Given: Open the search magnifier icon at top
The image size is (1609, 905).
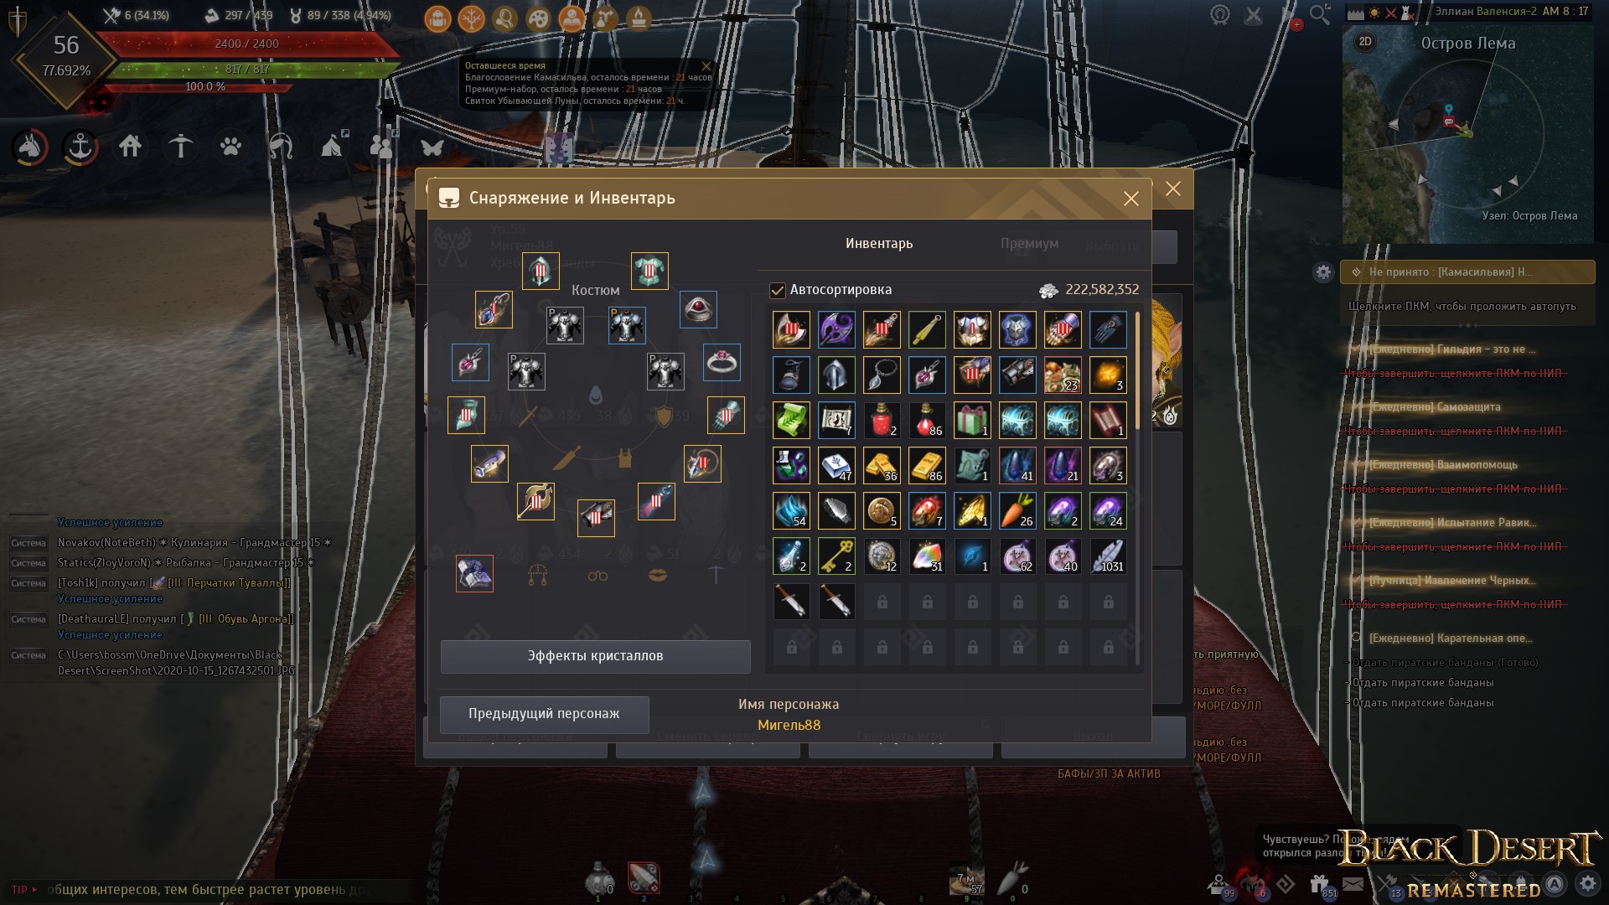Looking at the screenshot, I should (x=1320, y=15).
